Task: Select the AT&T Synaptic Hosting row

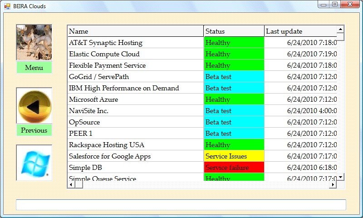Action: coord(135,43)
